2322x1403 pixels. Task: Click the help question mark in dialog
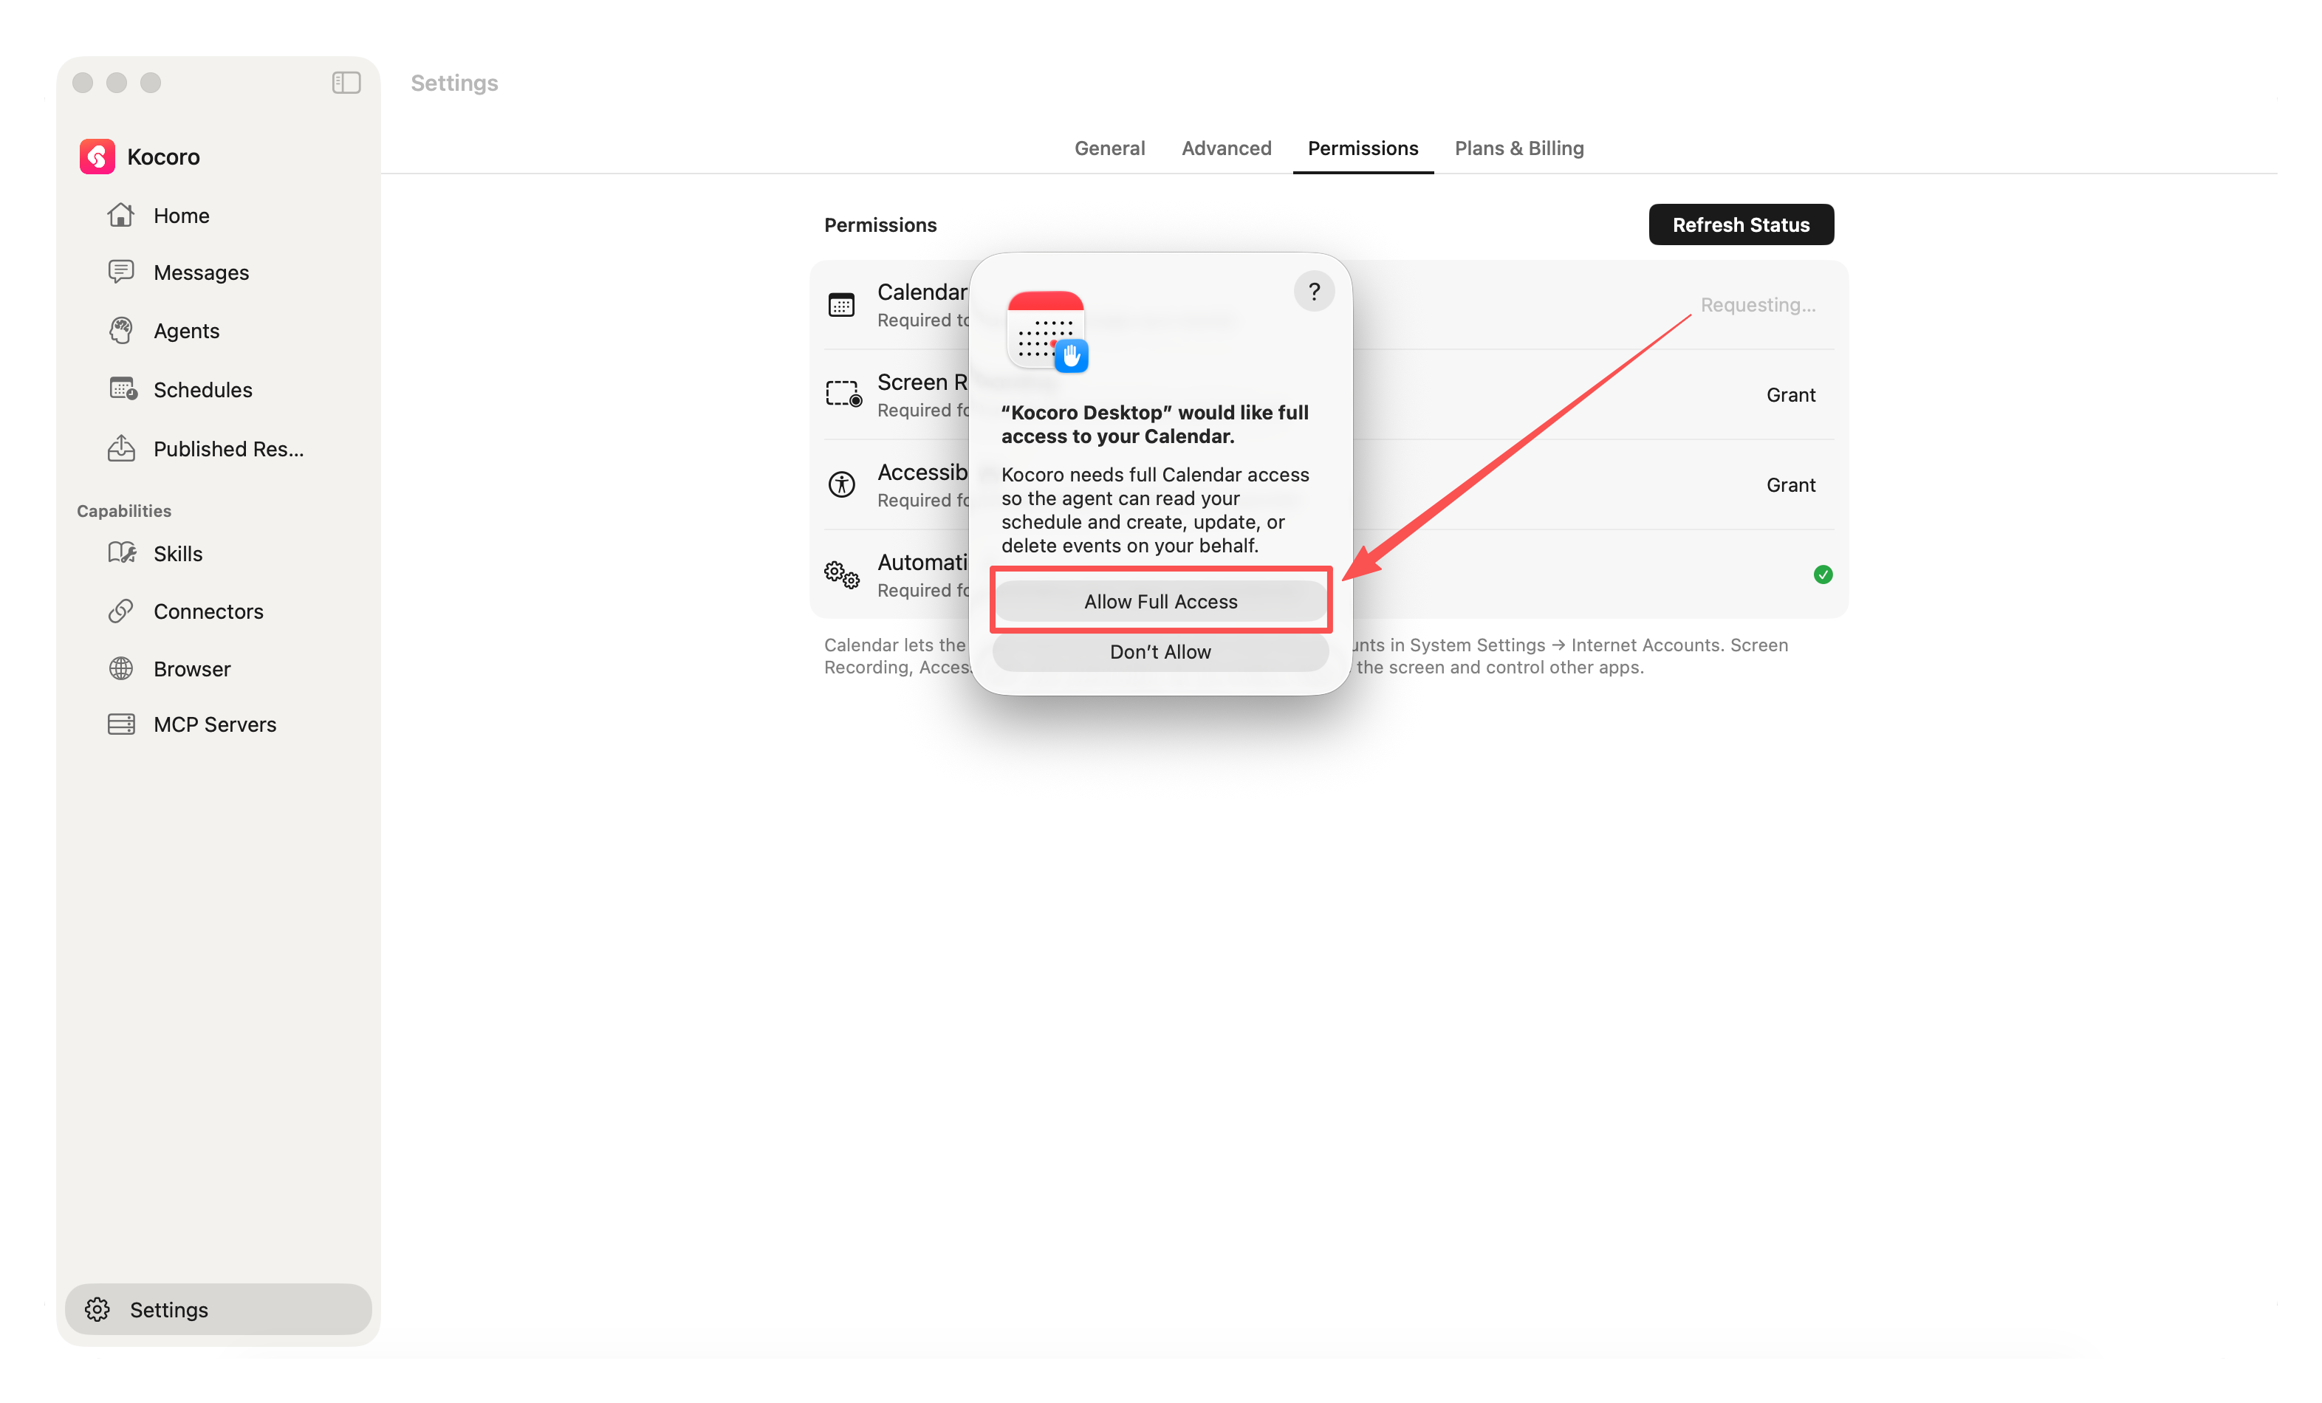1314,291
